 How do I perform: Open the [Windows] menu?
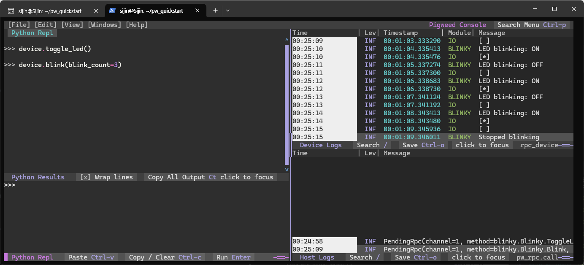[105, 25]
